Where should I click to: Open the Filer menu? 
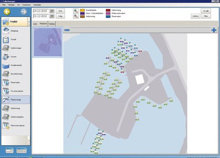pos(4,5)
